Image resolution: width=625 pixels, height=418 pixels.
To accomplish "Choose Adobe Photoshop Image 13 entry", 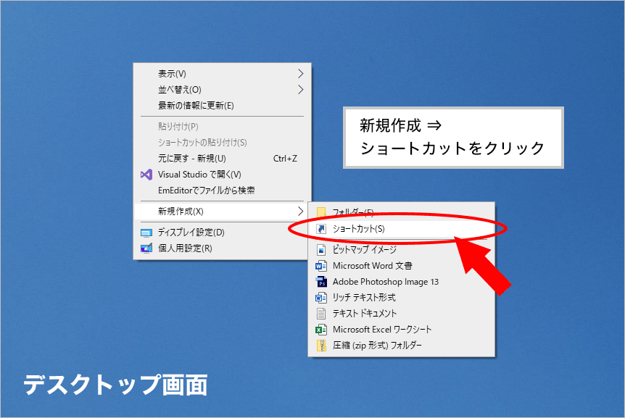I will [402, 282].
